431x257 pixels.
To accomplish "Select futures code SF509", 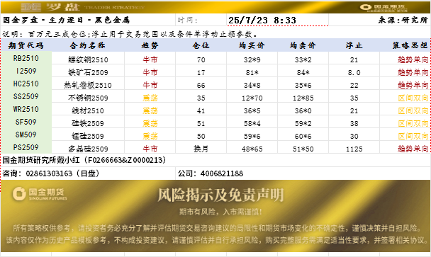I will pyautogui.click(x=26, y=122).
